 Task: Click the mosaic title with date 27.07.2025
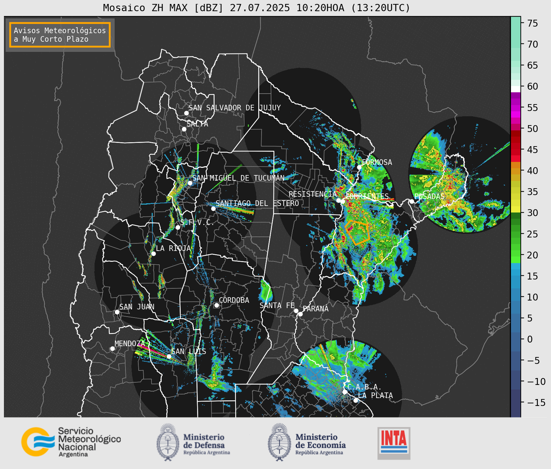(x=257, y=8)
